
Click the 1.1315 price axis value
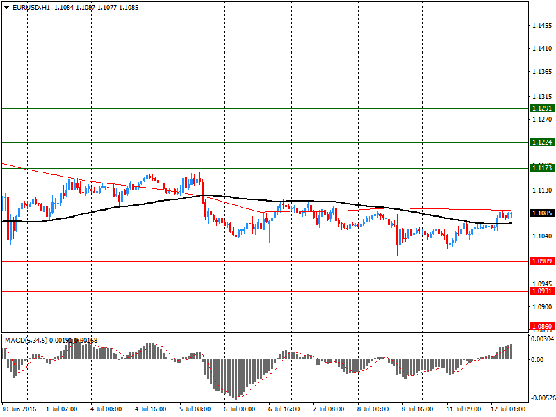542,97
